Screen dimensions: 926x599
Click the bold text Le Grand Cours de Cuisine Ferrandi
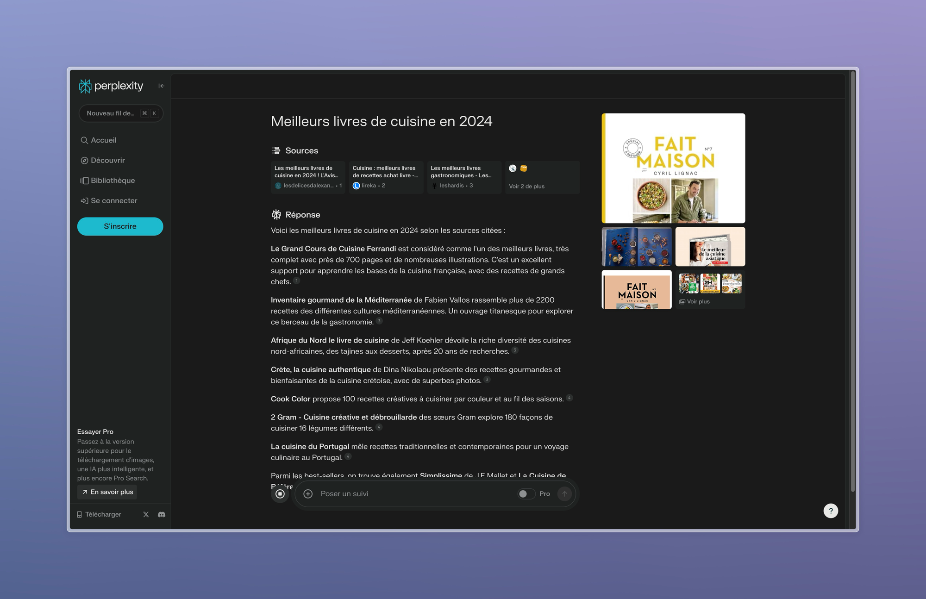[333, 249]
